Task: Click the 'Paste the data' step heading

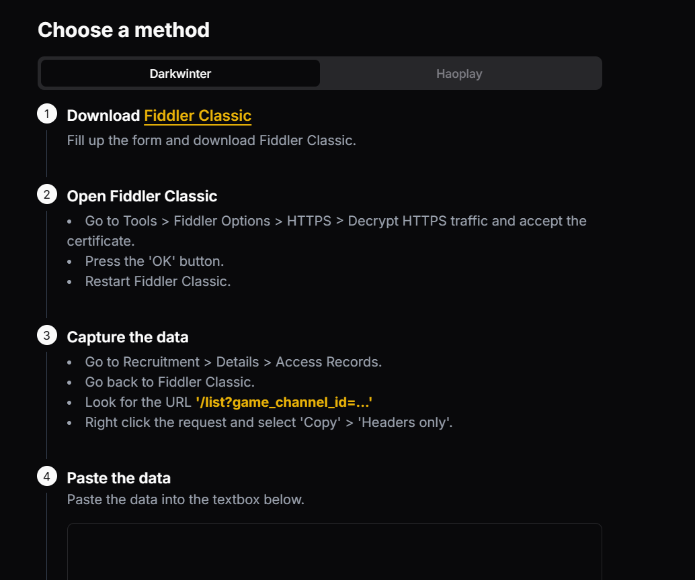Action: [x=119, y=478]
